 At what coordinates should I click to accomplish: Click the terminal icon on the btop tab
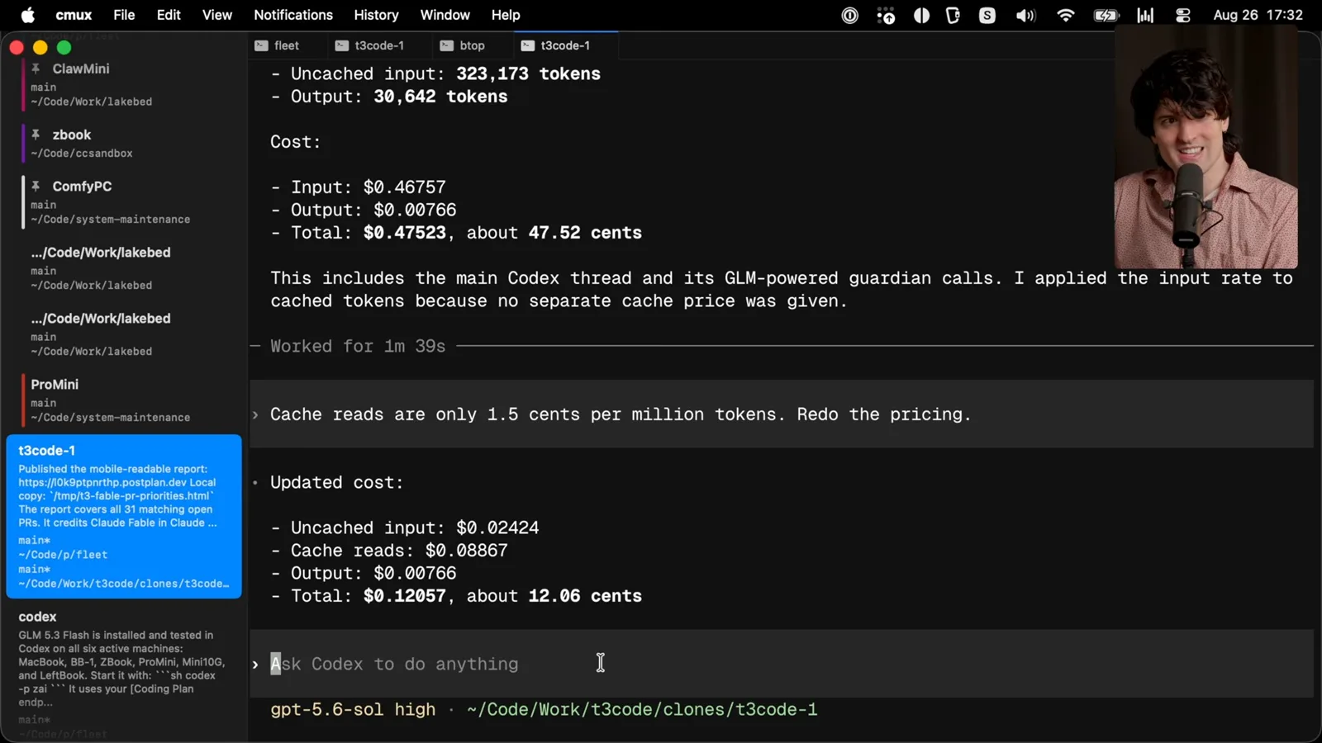[x=447, y=45]
